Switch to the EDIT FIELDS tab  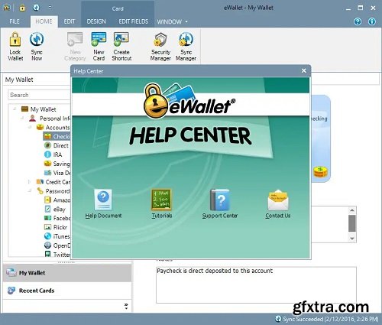click(134, 21)
